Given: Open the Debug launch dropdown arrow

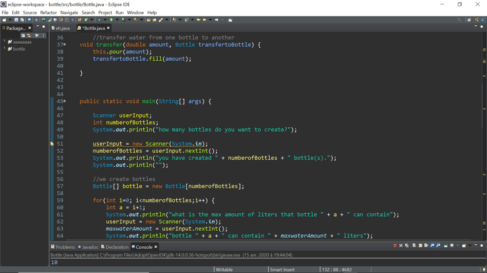Looking at the screenshot, I should pos(105,20).
